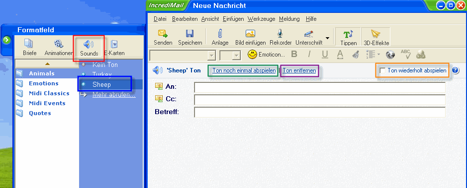The height and width of the screenshot is (188, 467).
Task: Select the Sheep sound
Action: click(101, 85)
